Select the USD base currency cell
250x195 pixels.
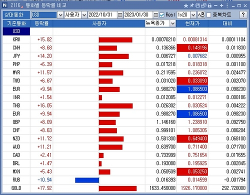(16, 31)
